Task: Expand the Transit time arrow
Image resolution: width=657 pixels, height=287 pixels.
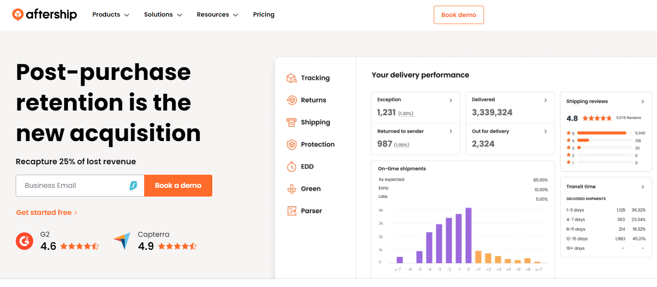Action: [x=643, y=187]
